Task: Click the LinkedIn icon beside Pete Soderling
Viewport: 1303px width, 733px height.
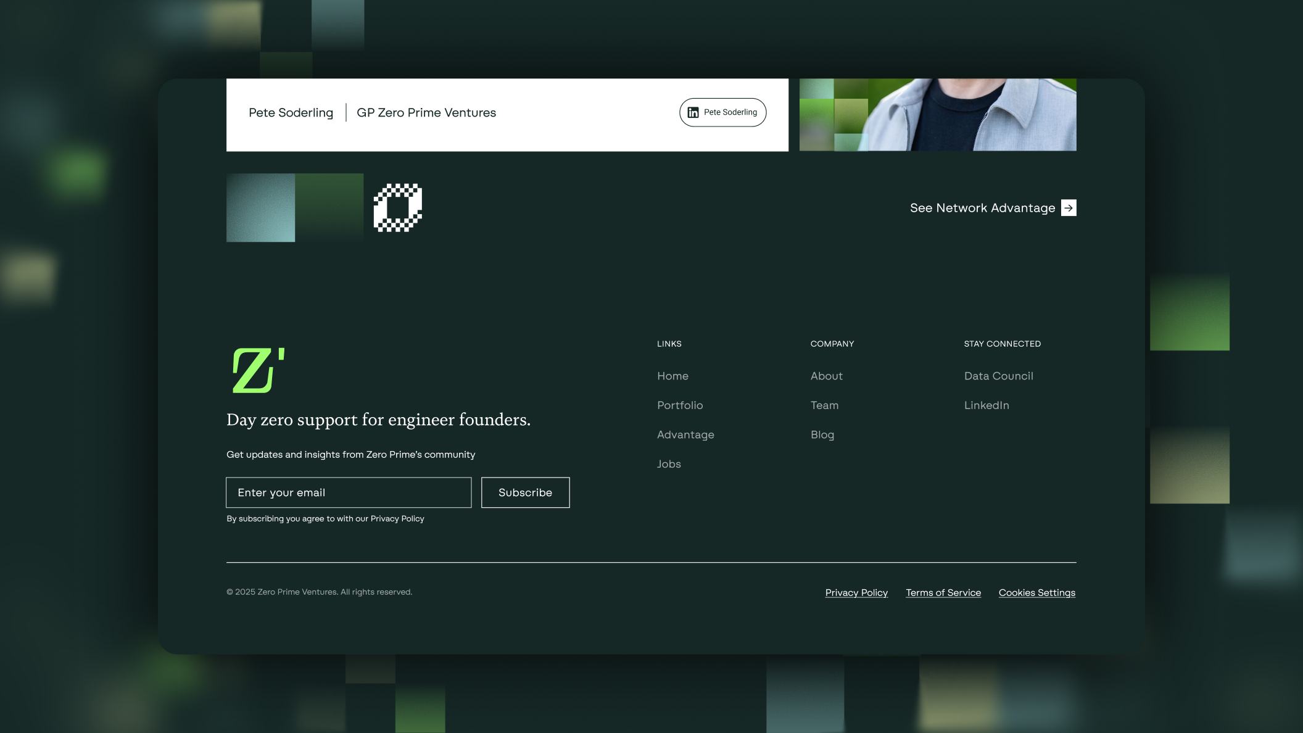Action: (693, 112)
